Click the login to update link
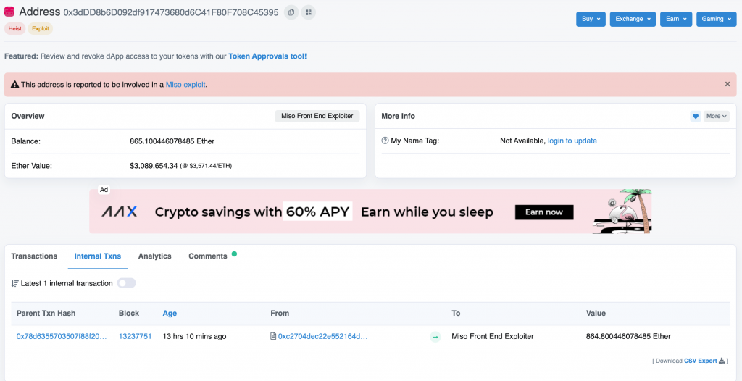 [x=572, y=141]
